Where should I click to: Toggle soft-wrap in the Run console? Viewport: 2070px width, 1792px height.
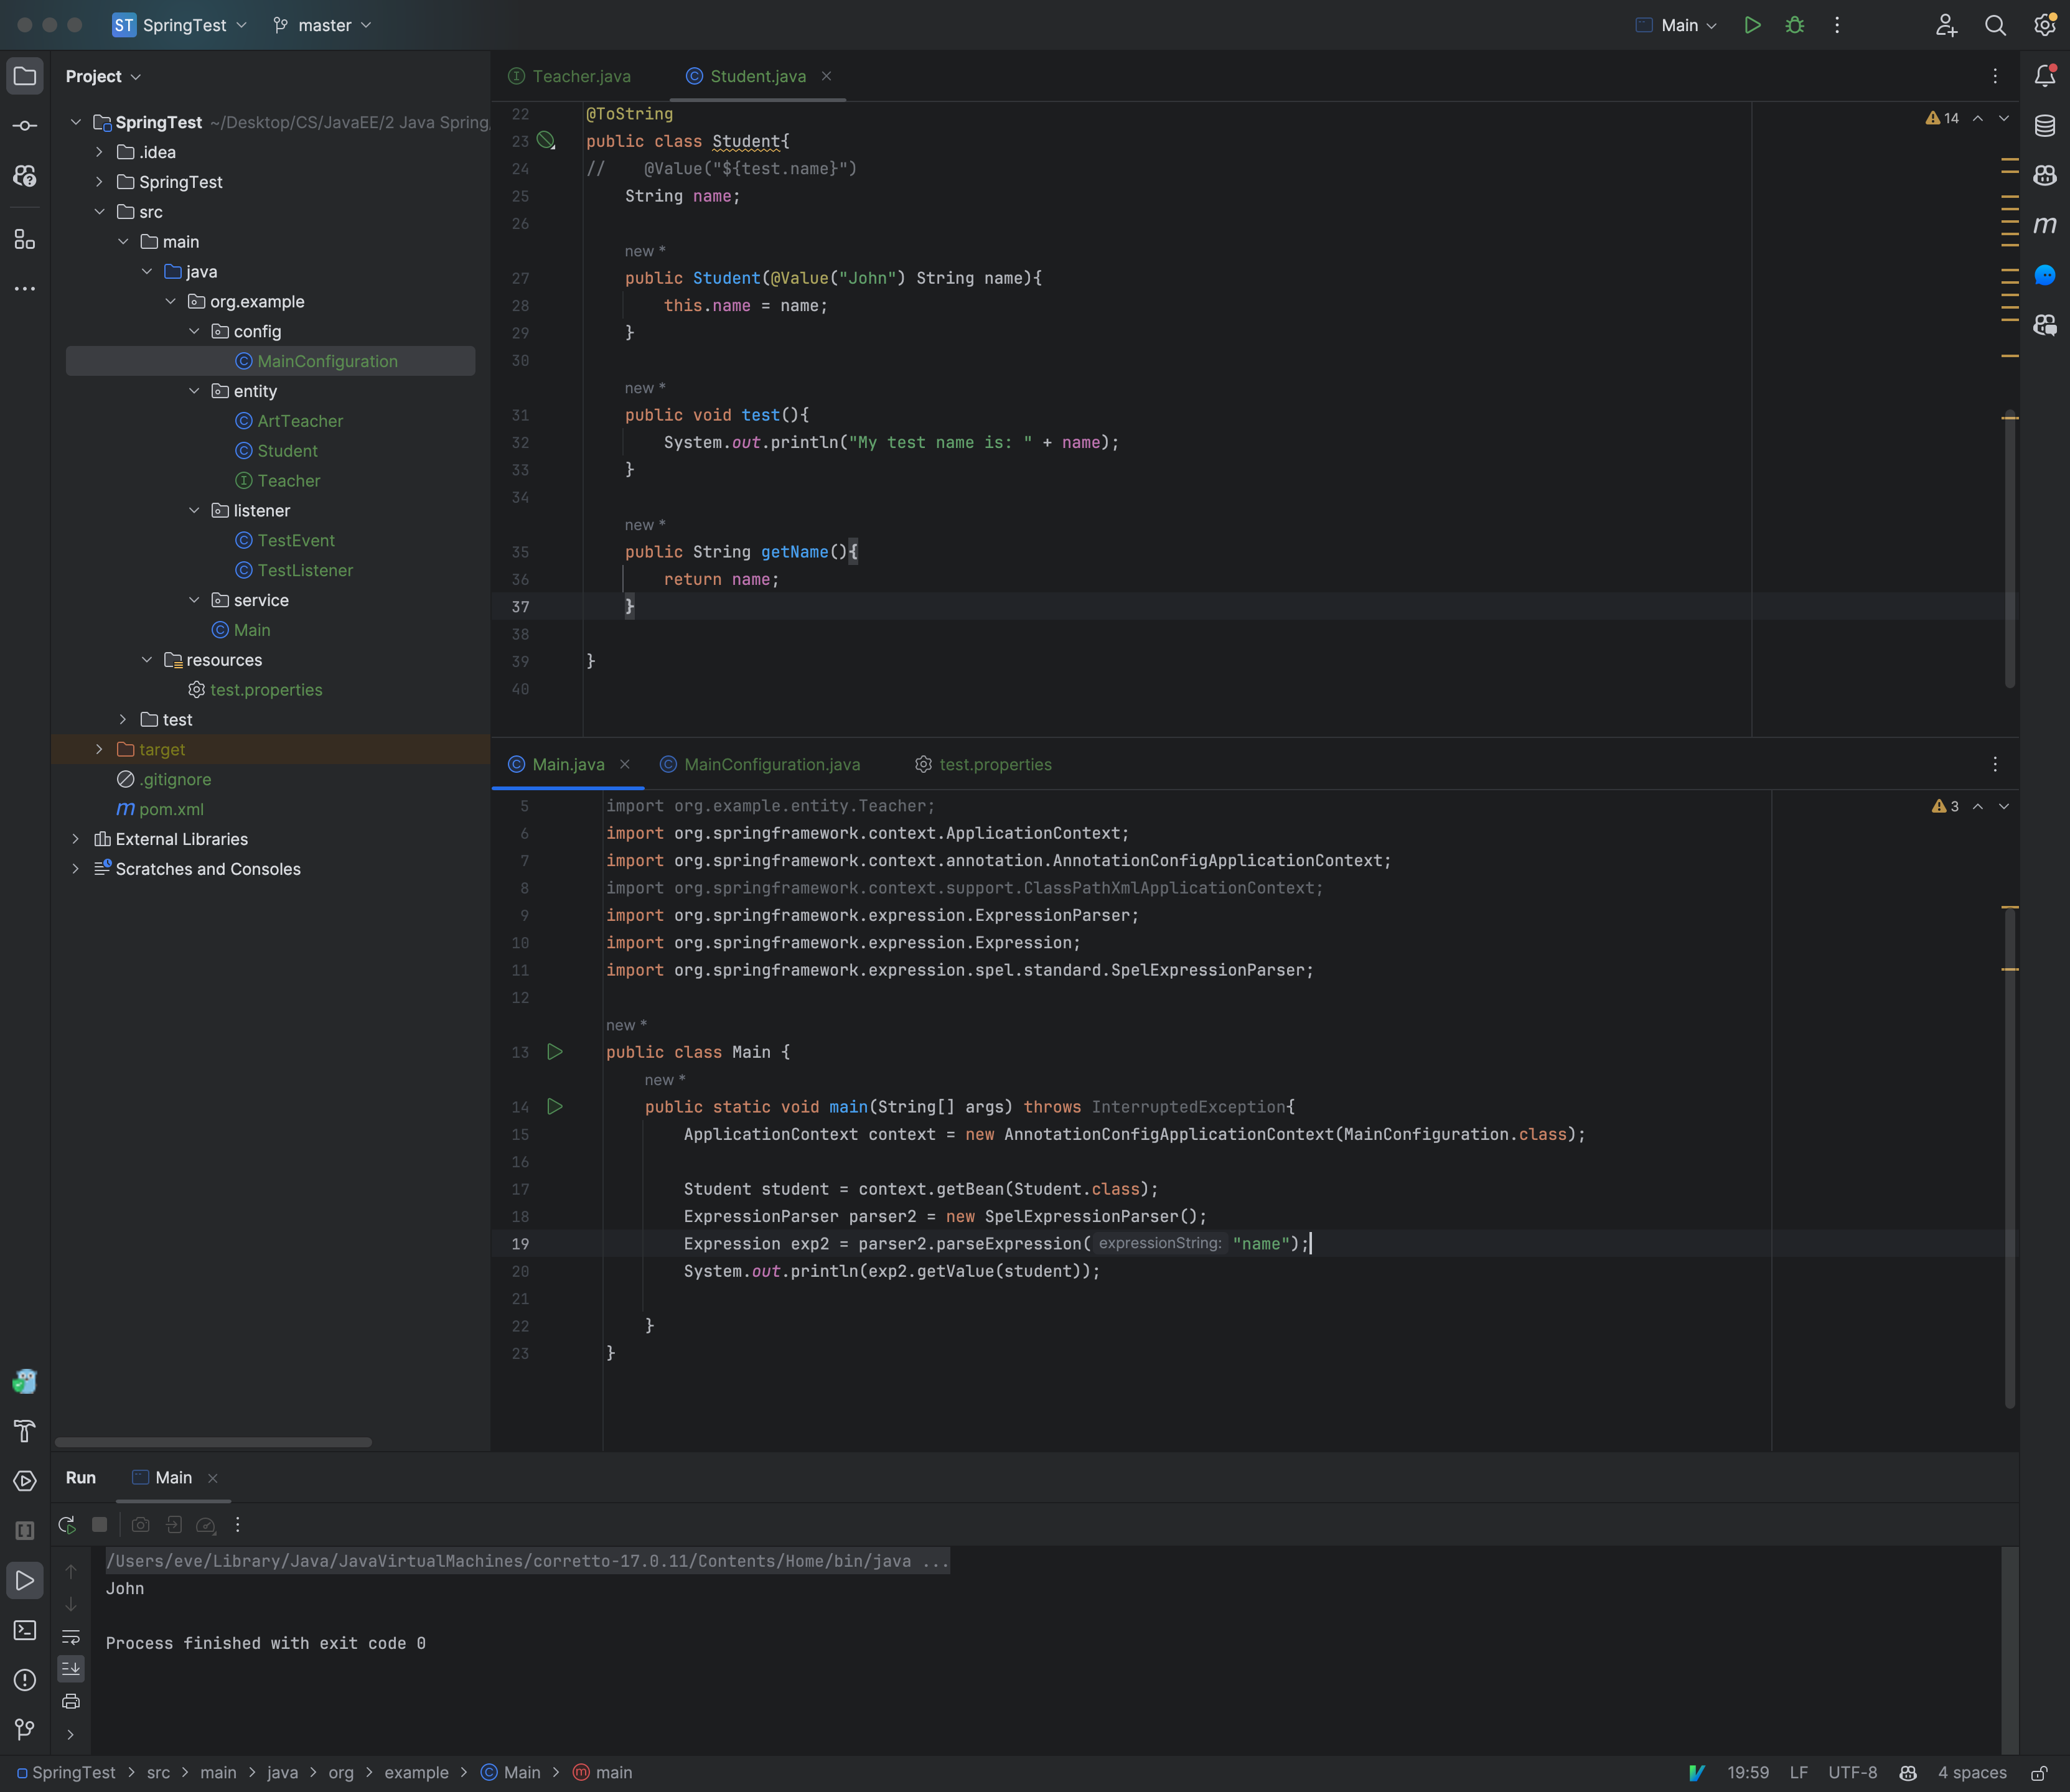[x=72, y=1638]
